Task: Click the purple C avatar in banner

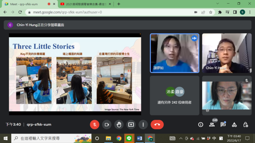Action: point(10,25)
